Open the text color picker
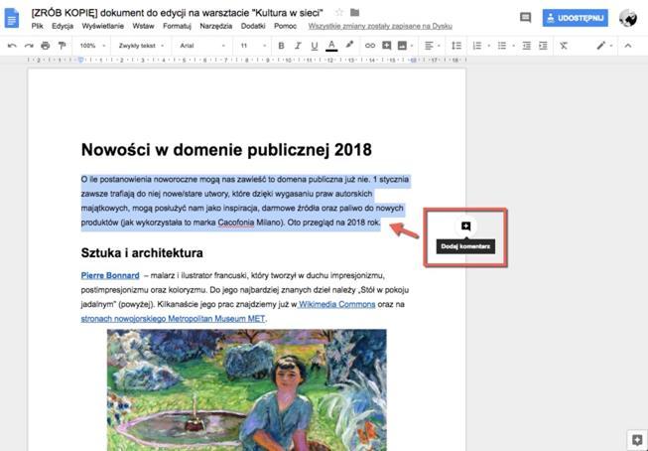 [x=331, y=46]
